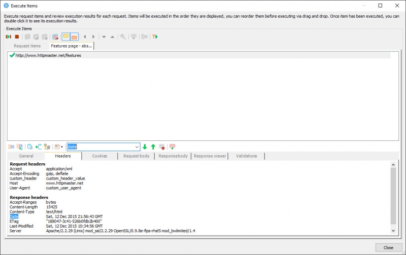Click the headers panel scrollbar down arrow
Viewport: 406px width, 255px height.
click(x=393, y=231)
